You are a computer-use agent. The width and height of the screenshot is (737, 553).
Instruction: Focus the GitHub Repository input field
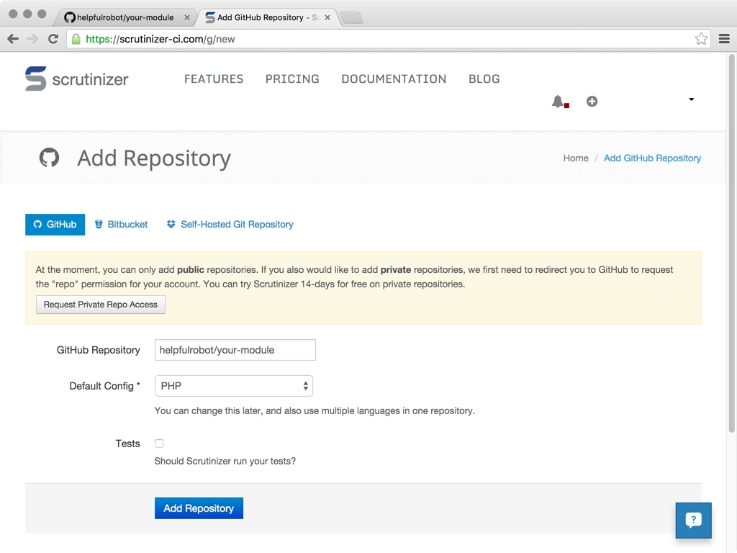click(x=235, y=350)
